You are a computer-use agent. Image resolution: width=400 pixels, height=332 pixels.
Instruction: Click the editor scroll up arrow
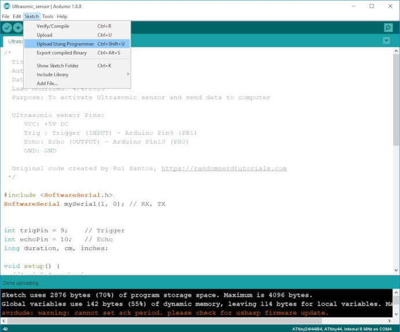coord(396,51)
